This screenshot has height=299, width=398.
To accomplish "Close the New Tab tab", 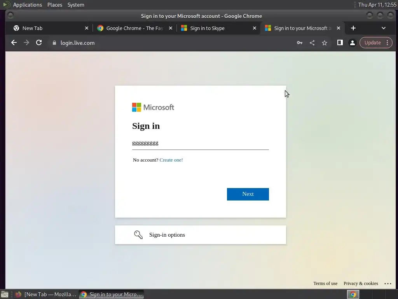I will (87, 28).
